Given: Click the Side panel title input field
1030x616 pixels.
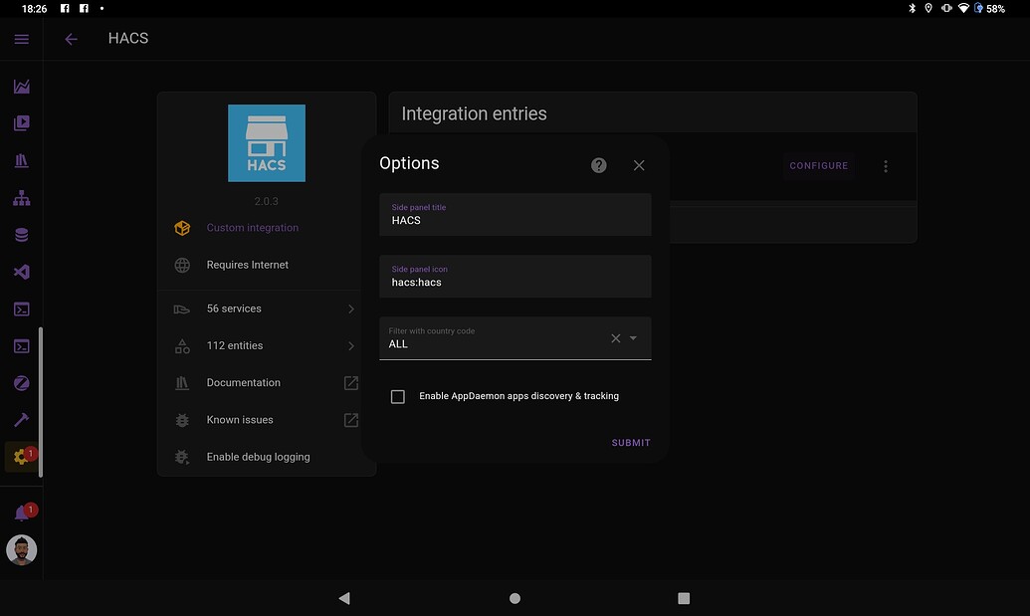Looking at the screenshot, I should coord(515,215).
